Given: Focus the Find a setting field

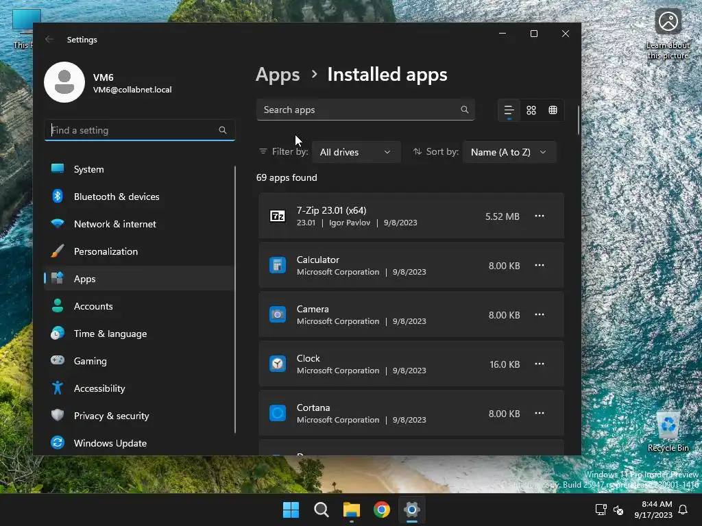Looking at the screenshot, I should (140, 130).
